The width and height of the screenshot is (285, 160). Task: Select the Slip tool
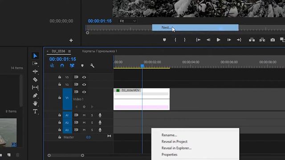35,88
